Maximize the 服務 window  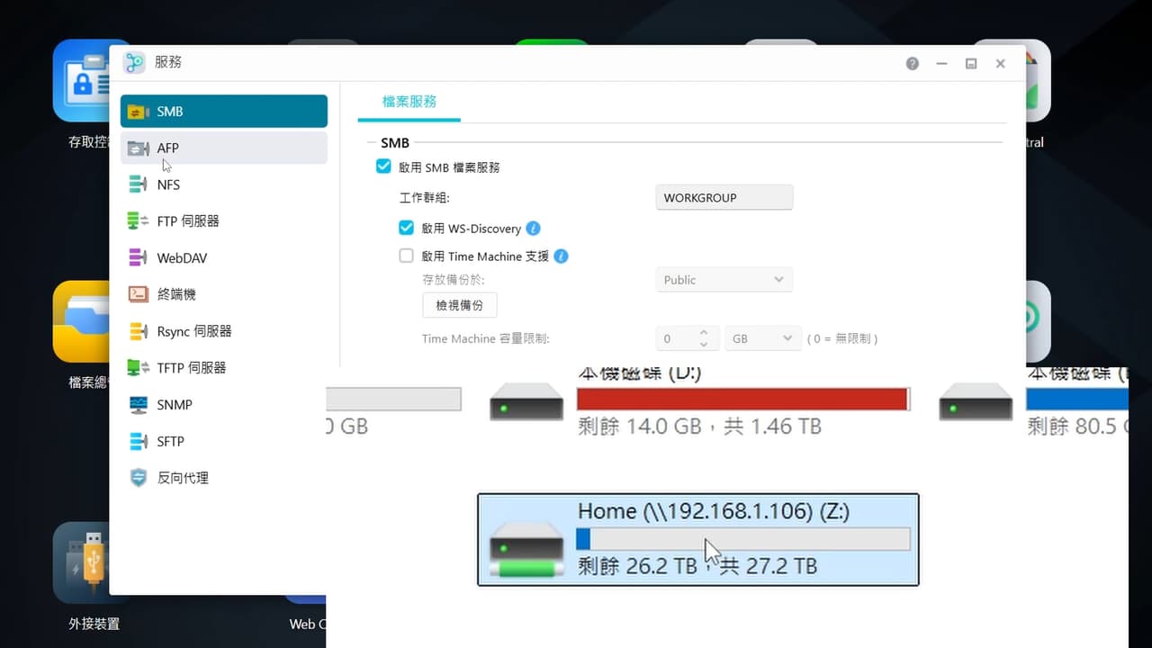point(971,63)
